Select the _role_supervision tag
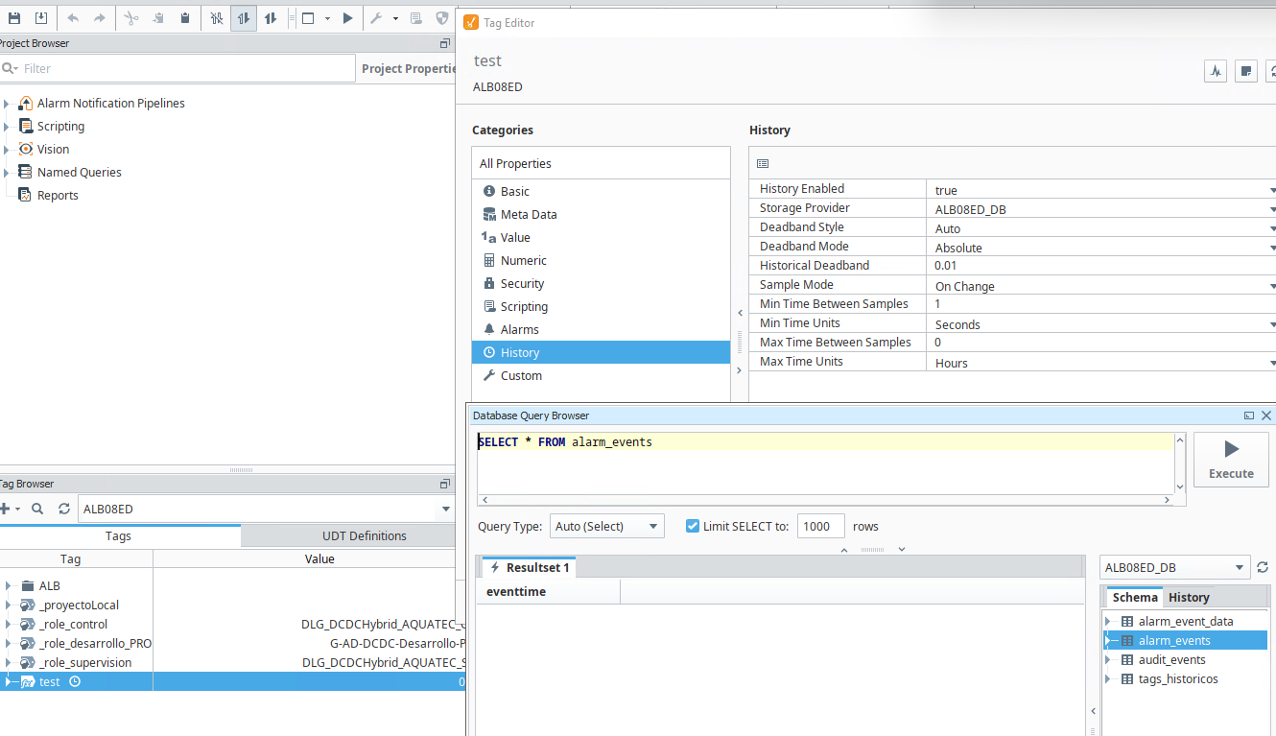 click(85, 663)
